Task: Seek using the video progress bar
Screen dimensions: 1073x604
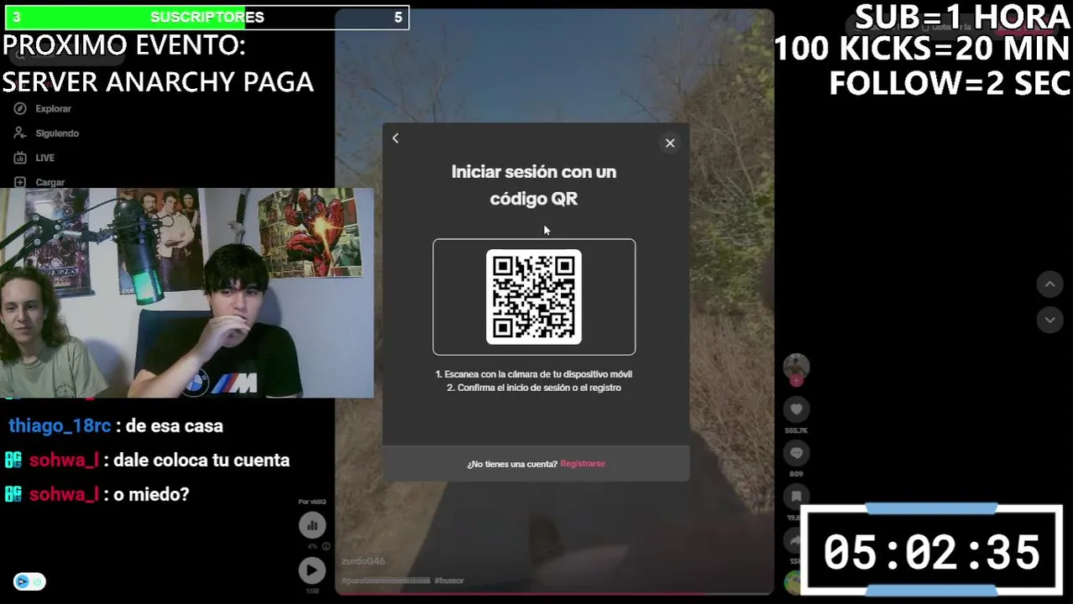Action: pos(554,594)
